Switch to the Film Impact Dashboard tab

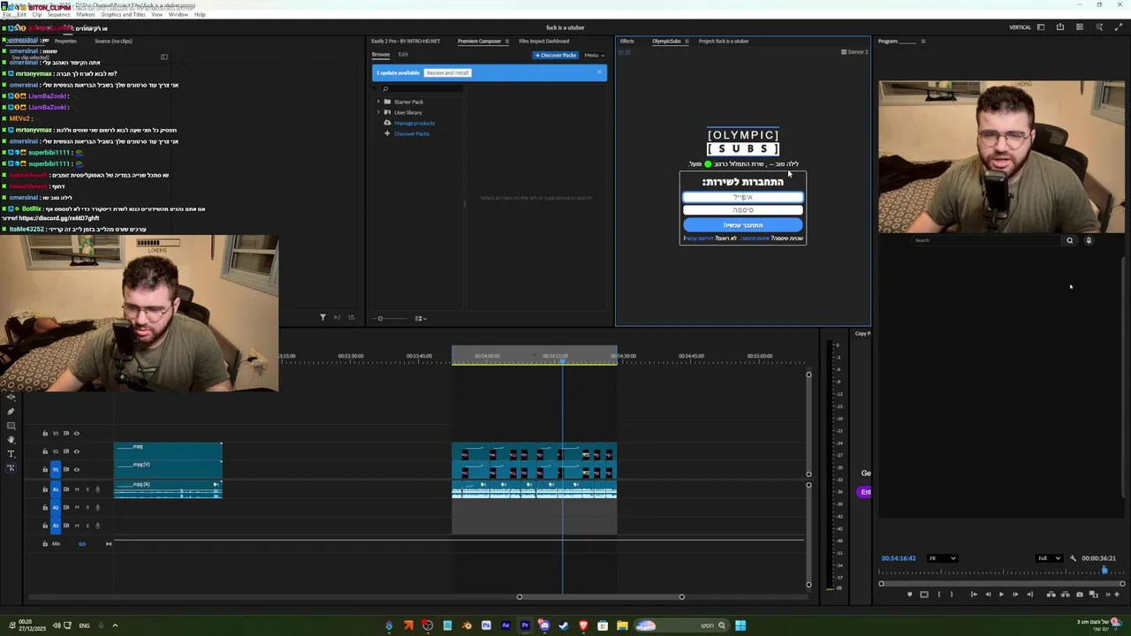coord(544,41)
